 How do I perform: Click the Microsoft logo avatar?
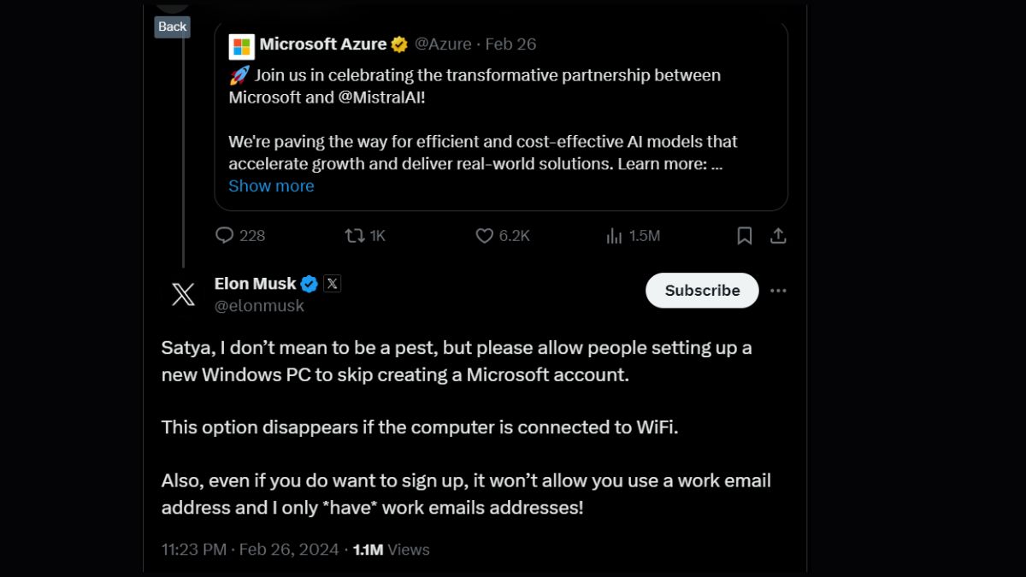[x=242, y=46]
